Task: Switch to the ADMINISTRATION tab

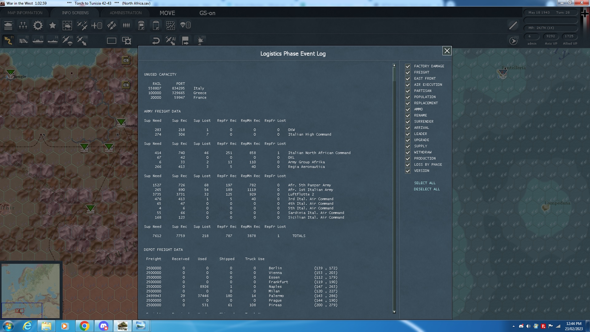Action: click(x=126, y=13)
